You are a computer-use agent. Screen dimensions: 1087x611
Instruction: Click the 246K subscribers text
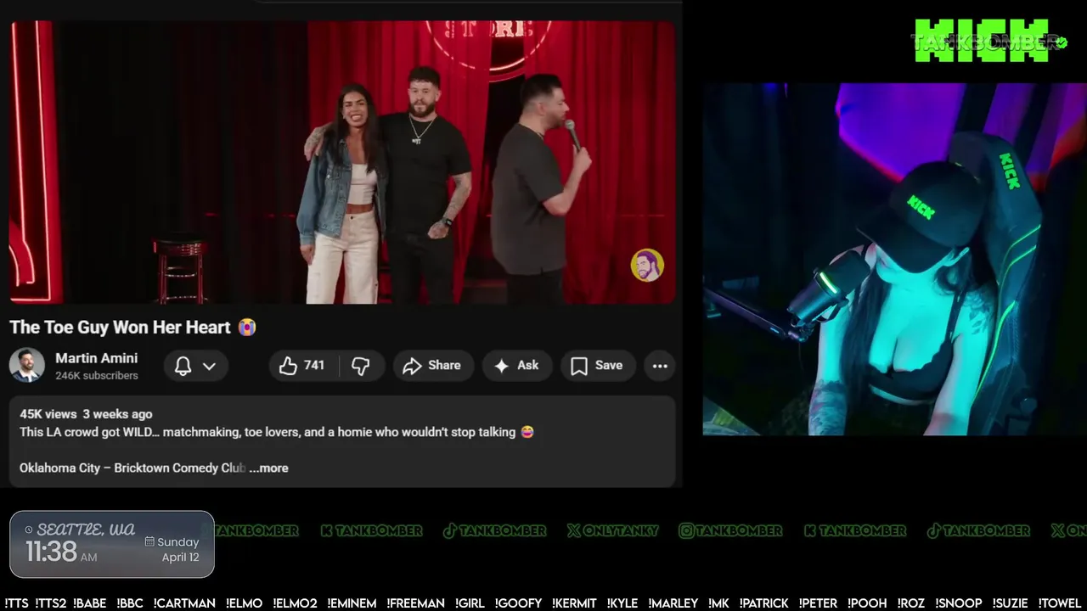coord(96,375)
